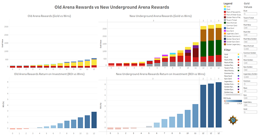Screen dimensions: 259x136
Task: Edit the Rare card value field
Action: click(x=250, y=91)
